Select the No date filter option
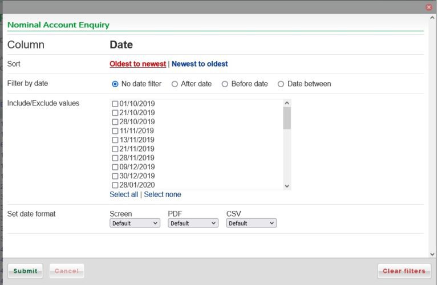 pyautogui.click(x=115, y=84)
